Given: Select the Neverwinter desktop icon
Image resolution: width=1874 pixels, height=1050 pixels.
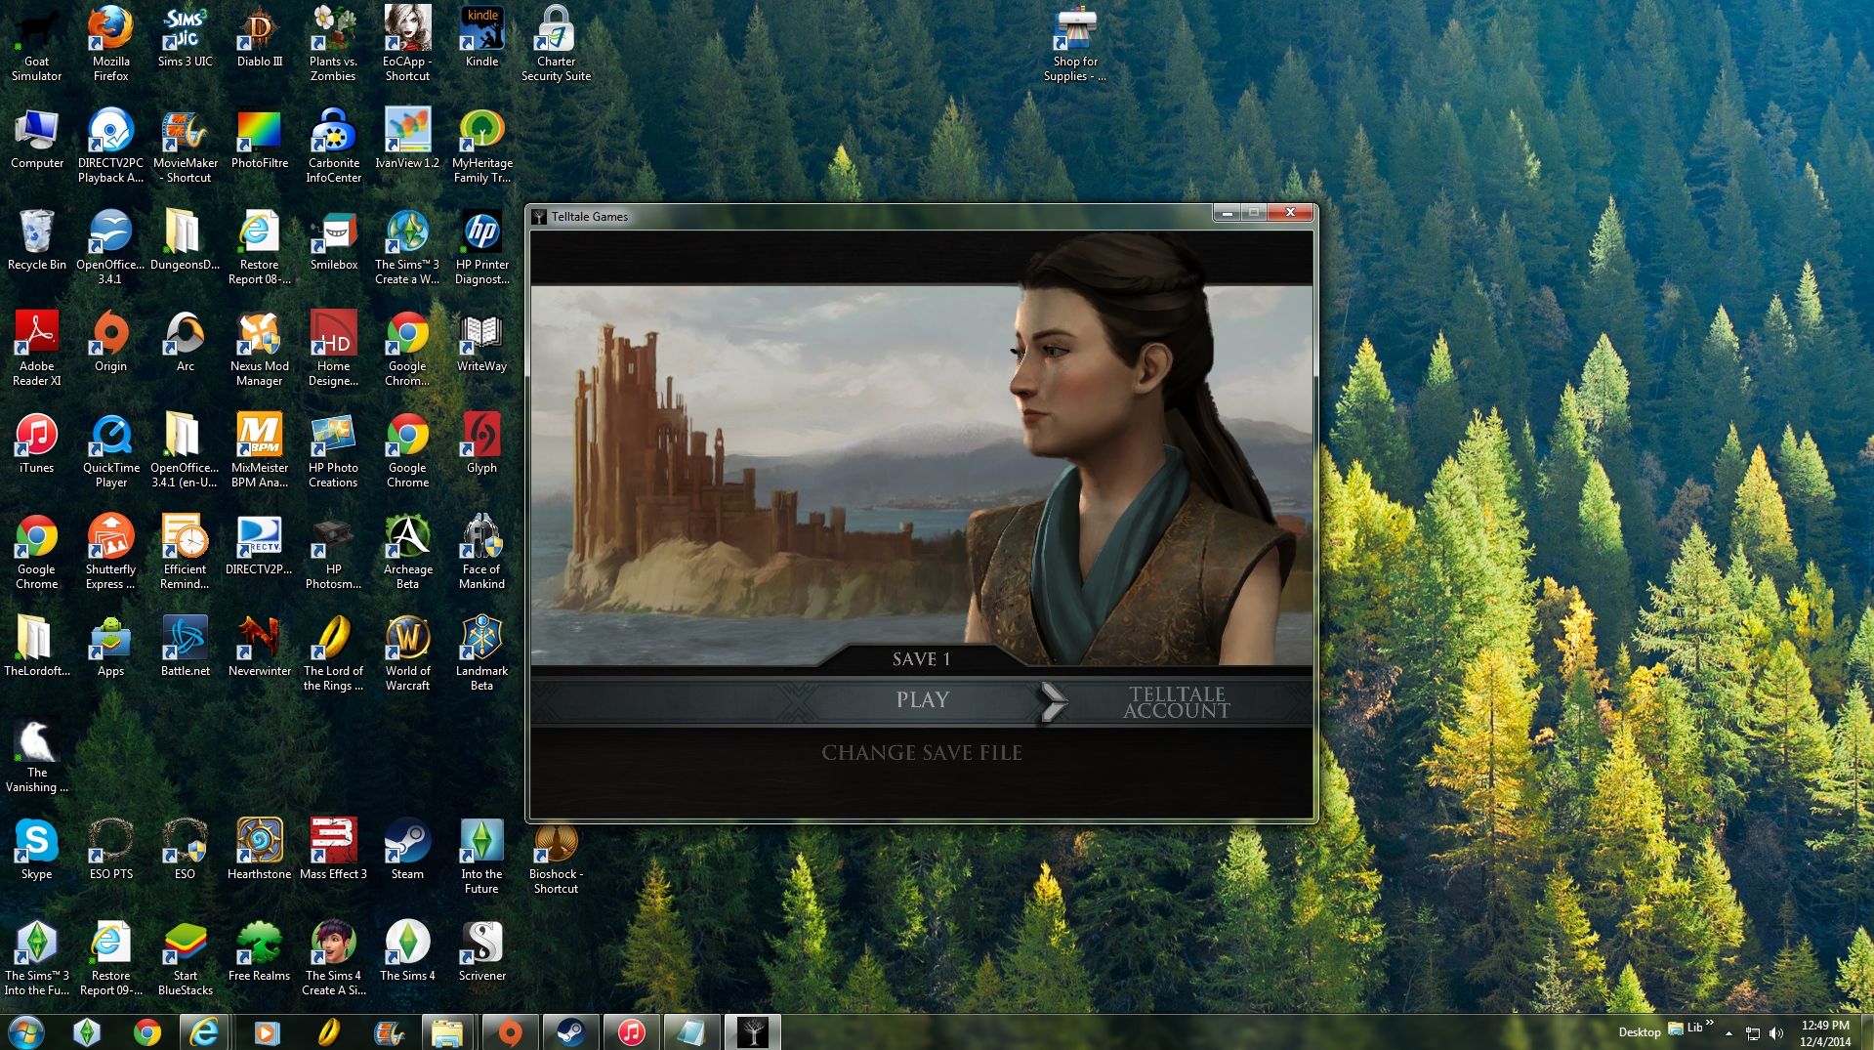Looking at the screenshot, I should pos(260,647).
